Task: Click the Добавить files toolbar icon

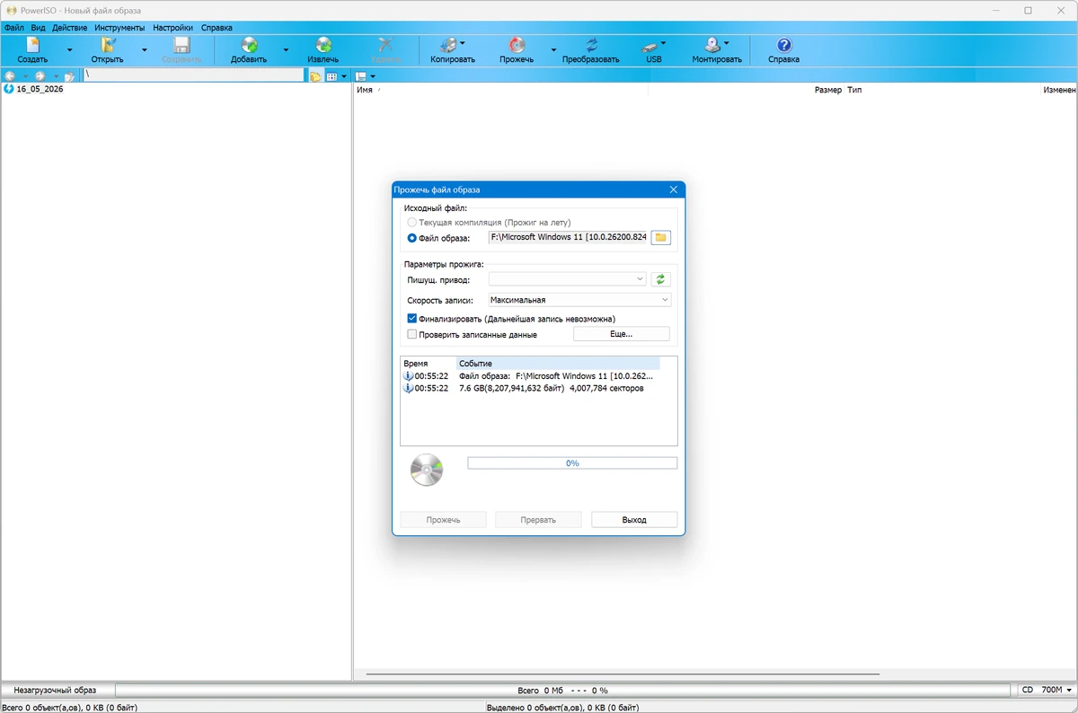Action: pos(249,50)
